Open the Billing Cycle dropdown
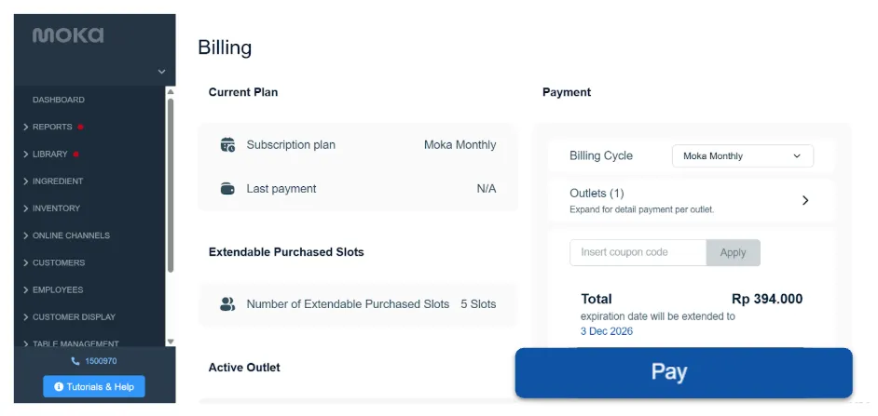The height and width of the screenshot is (416, 878). point(743,156)
